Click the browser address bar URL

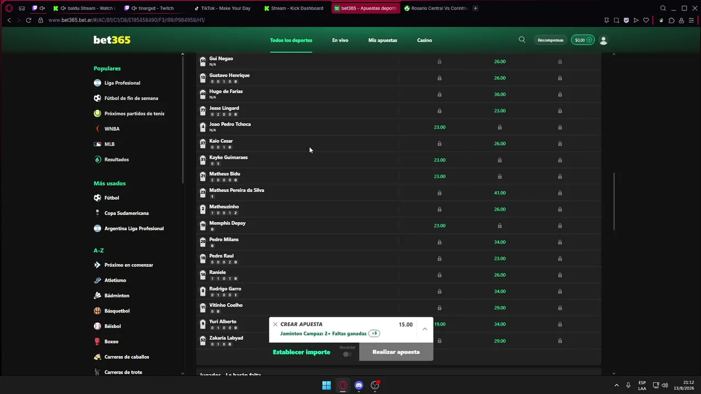pos(127,20)
